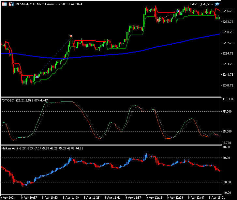The image size is (237, 200).
Task: Select the 5254.75 price scale label
Action: click(228, 54)
